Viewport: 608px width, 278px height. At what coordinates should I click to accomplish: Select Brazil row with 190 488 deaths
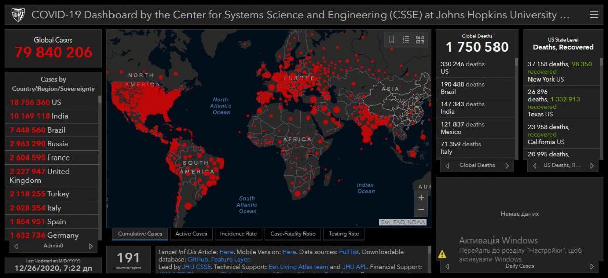475,88
